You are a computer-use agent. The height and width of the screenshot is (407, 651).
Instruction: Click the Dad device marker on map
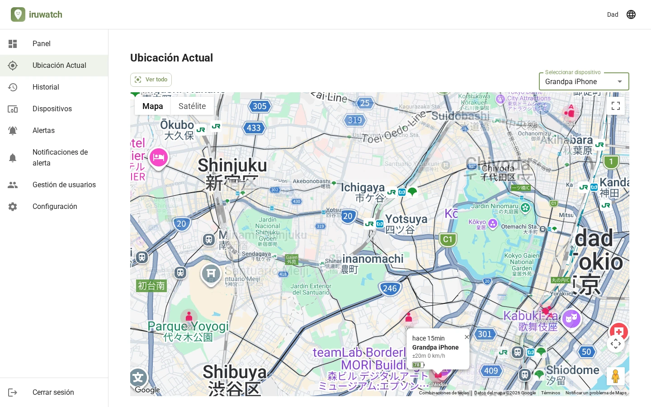(x=571, y=112)
